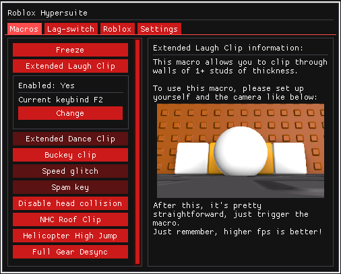Image resolution: width=341 pixels, height=274 pixels.
Task: Open the Spam key macro
Action: [x=70, y=187]
